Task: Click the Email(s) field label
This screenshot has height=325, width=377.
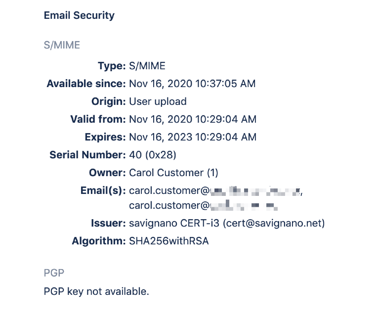Action: point(103,191)
